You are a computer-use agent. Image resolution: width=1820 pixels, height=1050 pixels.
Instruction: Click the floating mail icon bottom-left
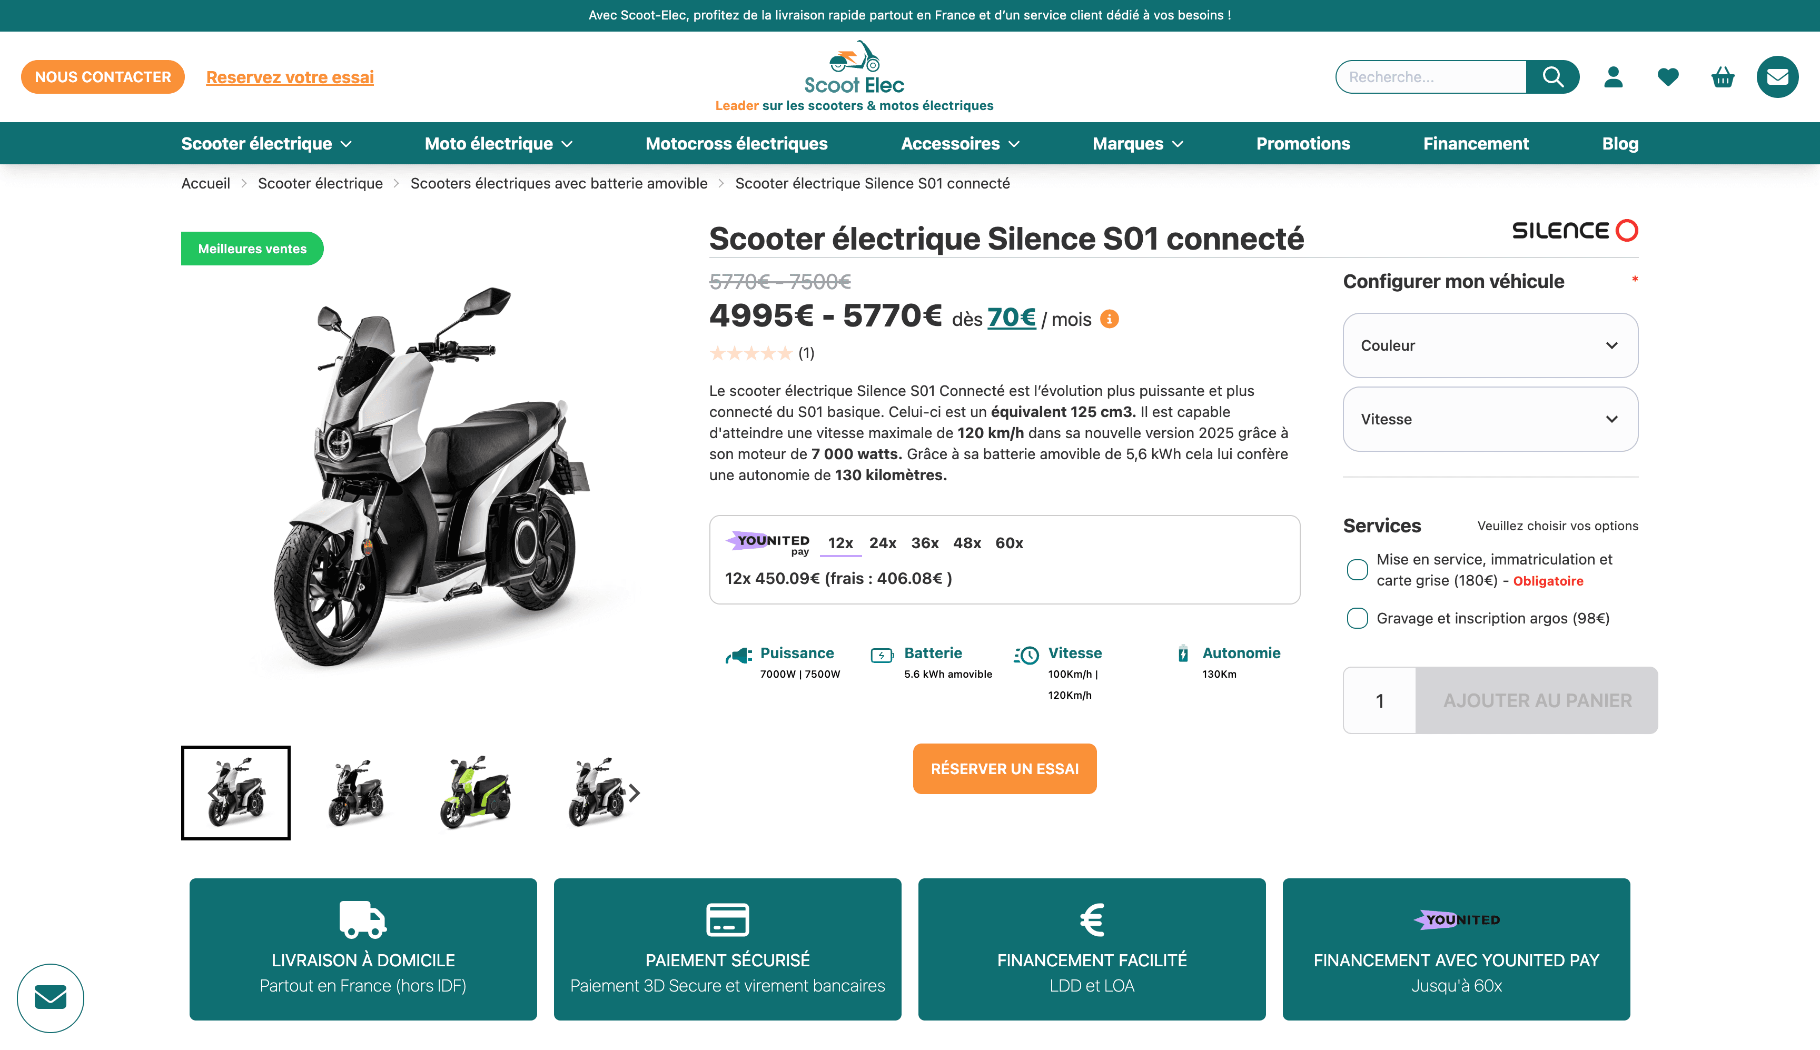coord(51,997)
